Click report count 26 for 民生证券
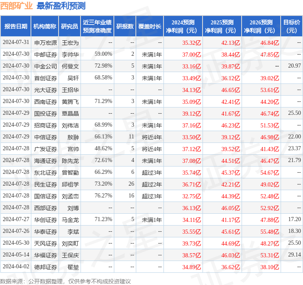This screenshot has width=303, height=285. point(131,184)
